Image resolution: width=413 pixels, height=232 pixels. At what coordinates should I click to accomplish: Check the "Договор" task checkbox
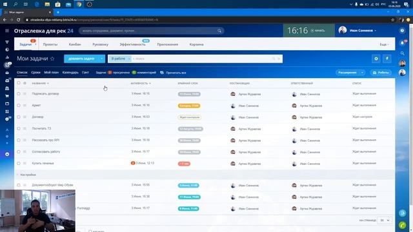point(19,117)
